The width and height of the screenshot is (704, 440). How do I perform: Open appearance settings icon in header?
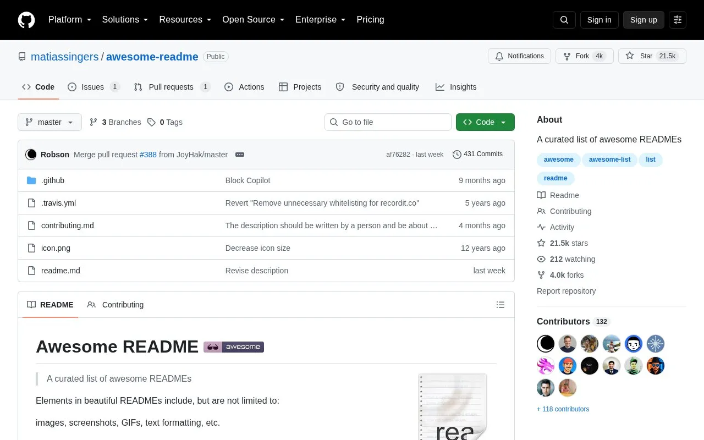click(x=678, y=20)
